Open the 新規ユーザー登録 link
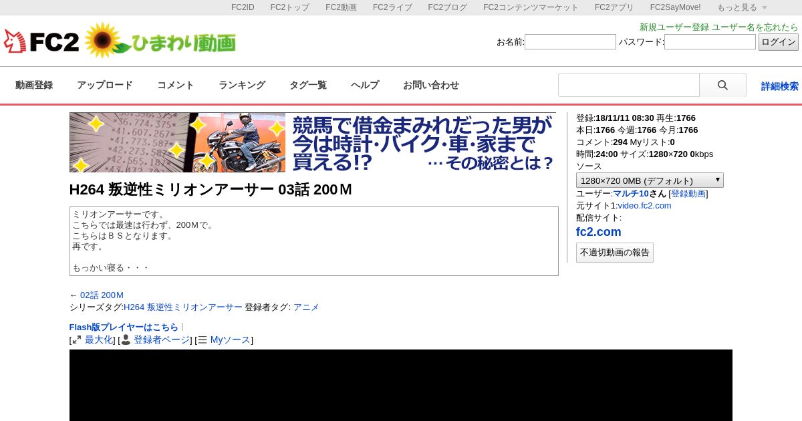 point(674,27)
